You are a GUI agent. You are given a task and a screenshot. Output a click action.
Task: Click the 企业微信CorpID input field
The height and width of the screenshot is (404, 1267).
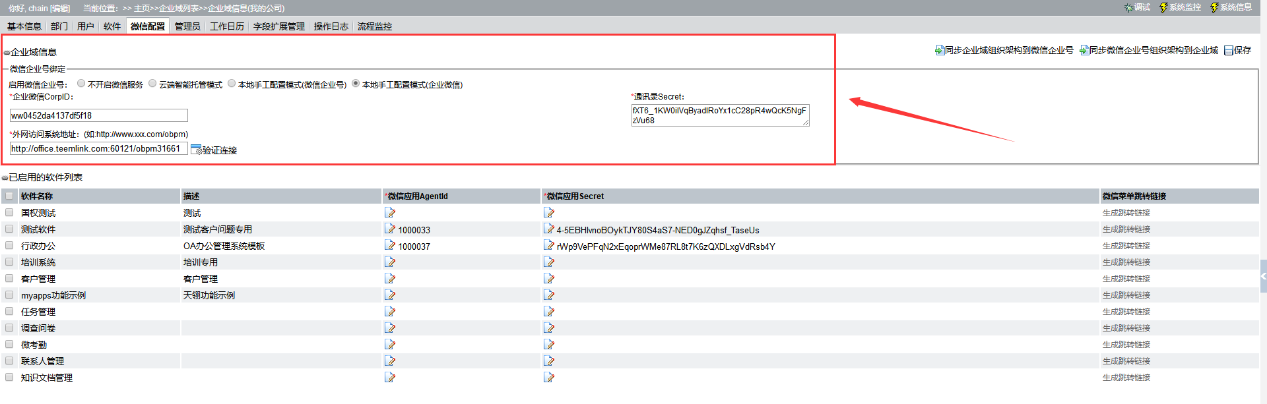pos(99,115)
